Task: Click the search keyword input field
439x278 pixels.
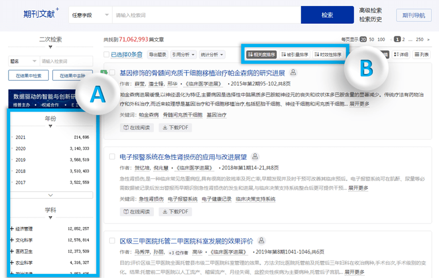Action: coord(207,15)
